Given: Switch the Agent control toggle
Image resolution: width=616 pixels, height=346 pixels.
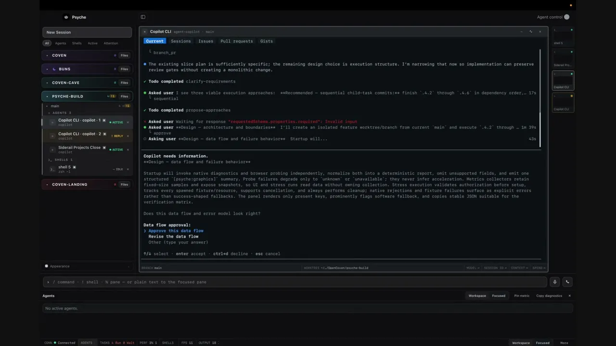Looking at the screenshot, I should (566, 17).
